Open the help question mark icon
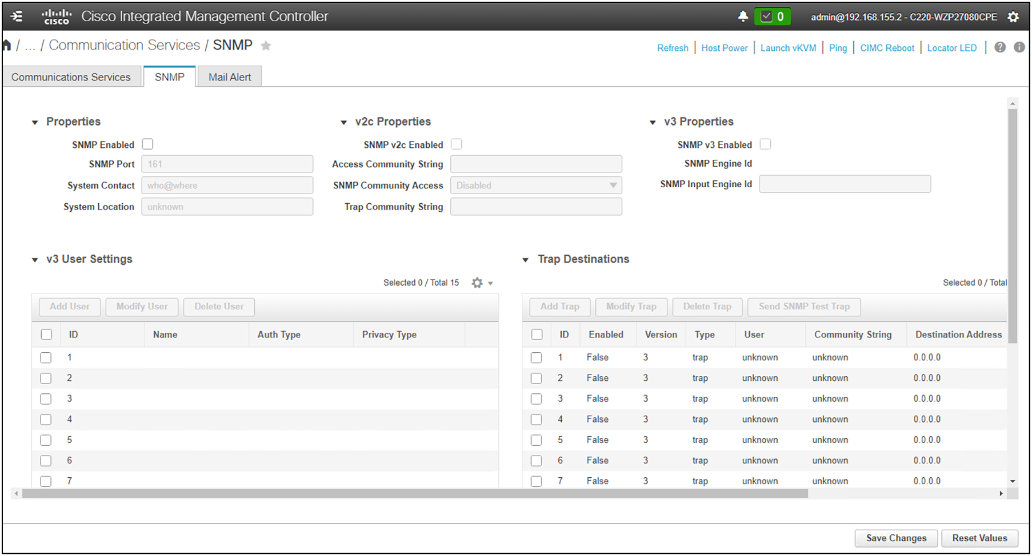Image resolution: width=1032 pixels, height=556 pixels. (1000, 47)
